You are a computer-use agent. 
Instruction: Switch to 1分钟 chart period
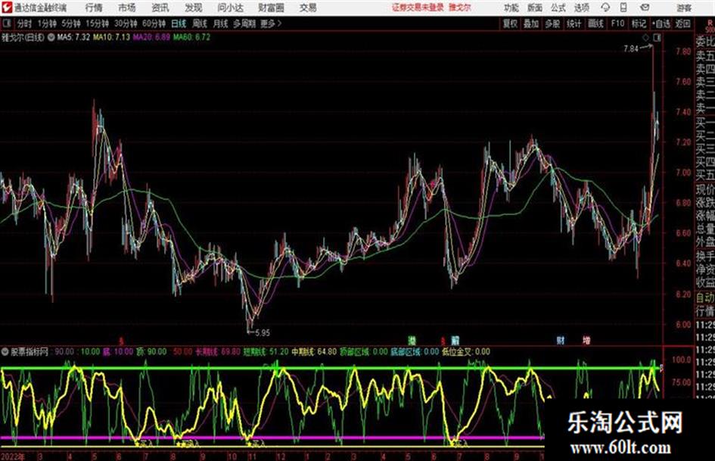pos(47,23)
